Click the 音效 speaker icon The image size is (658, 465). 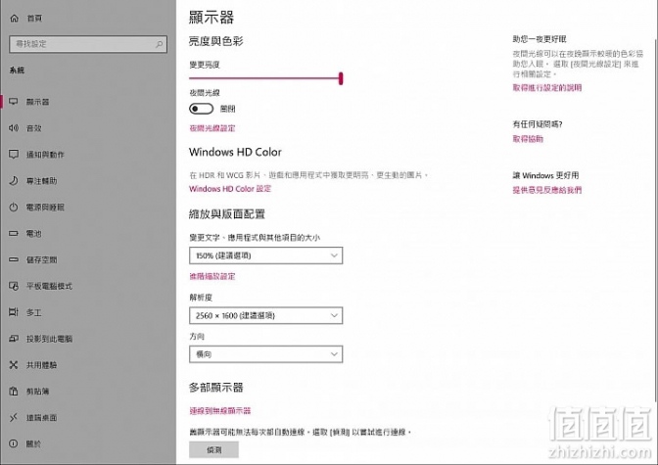[14, 128]
